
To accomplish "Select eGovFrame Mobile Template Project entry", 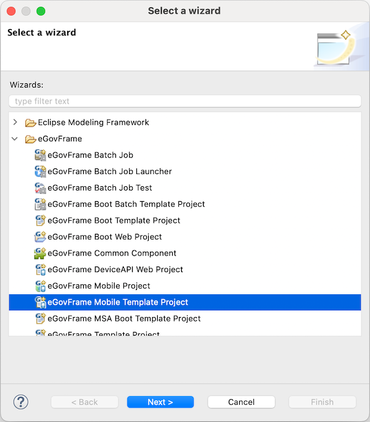I will 118,302.
